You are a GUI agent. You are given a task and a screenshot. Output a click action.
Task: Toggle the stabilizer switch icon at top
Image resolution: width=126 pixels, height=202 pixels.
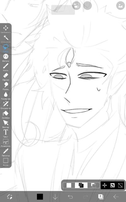[76, 6]
